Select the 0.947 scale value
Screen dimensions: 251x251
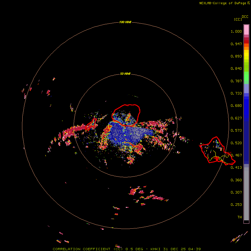(x=236, y=44)
